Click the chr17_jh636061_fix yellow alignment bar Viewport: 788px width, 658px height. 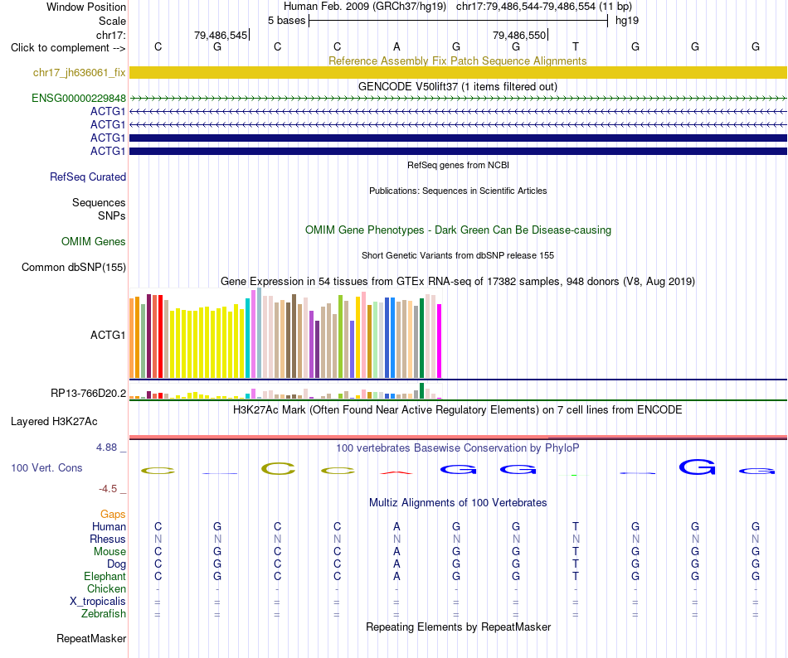[x=458, y=73]
